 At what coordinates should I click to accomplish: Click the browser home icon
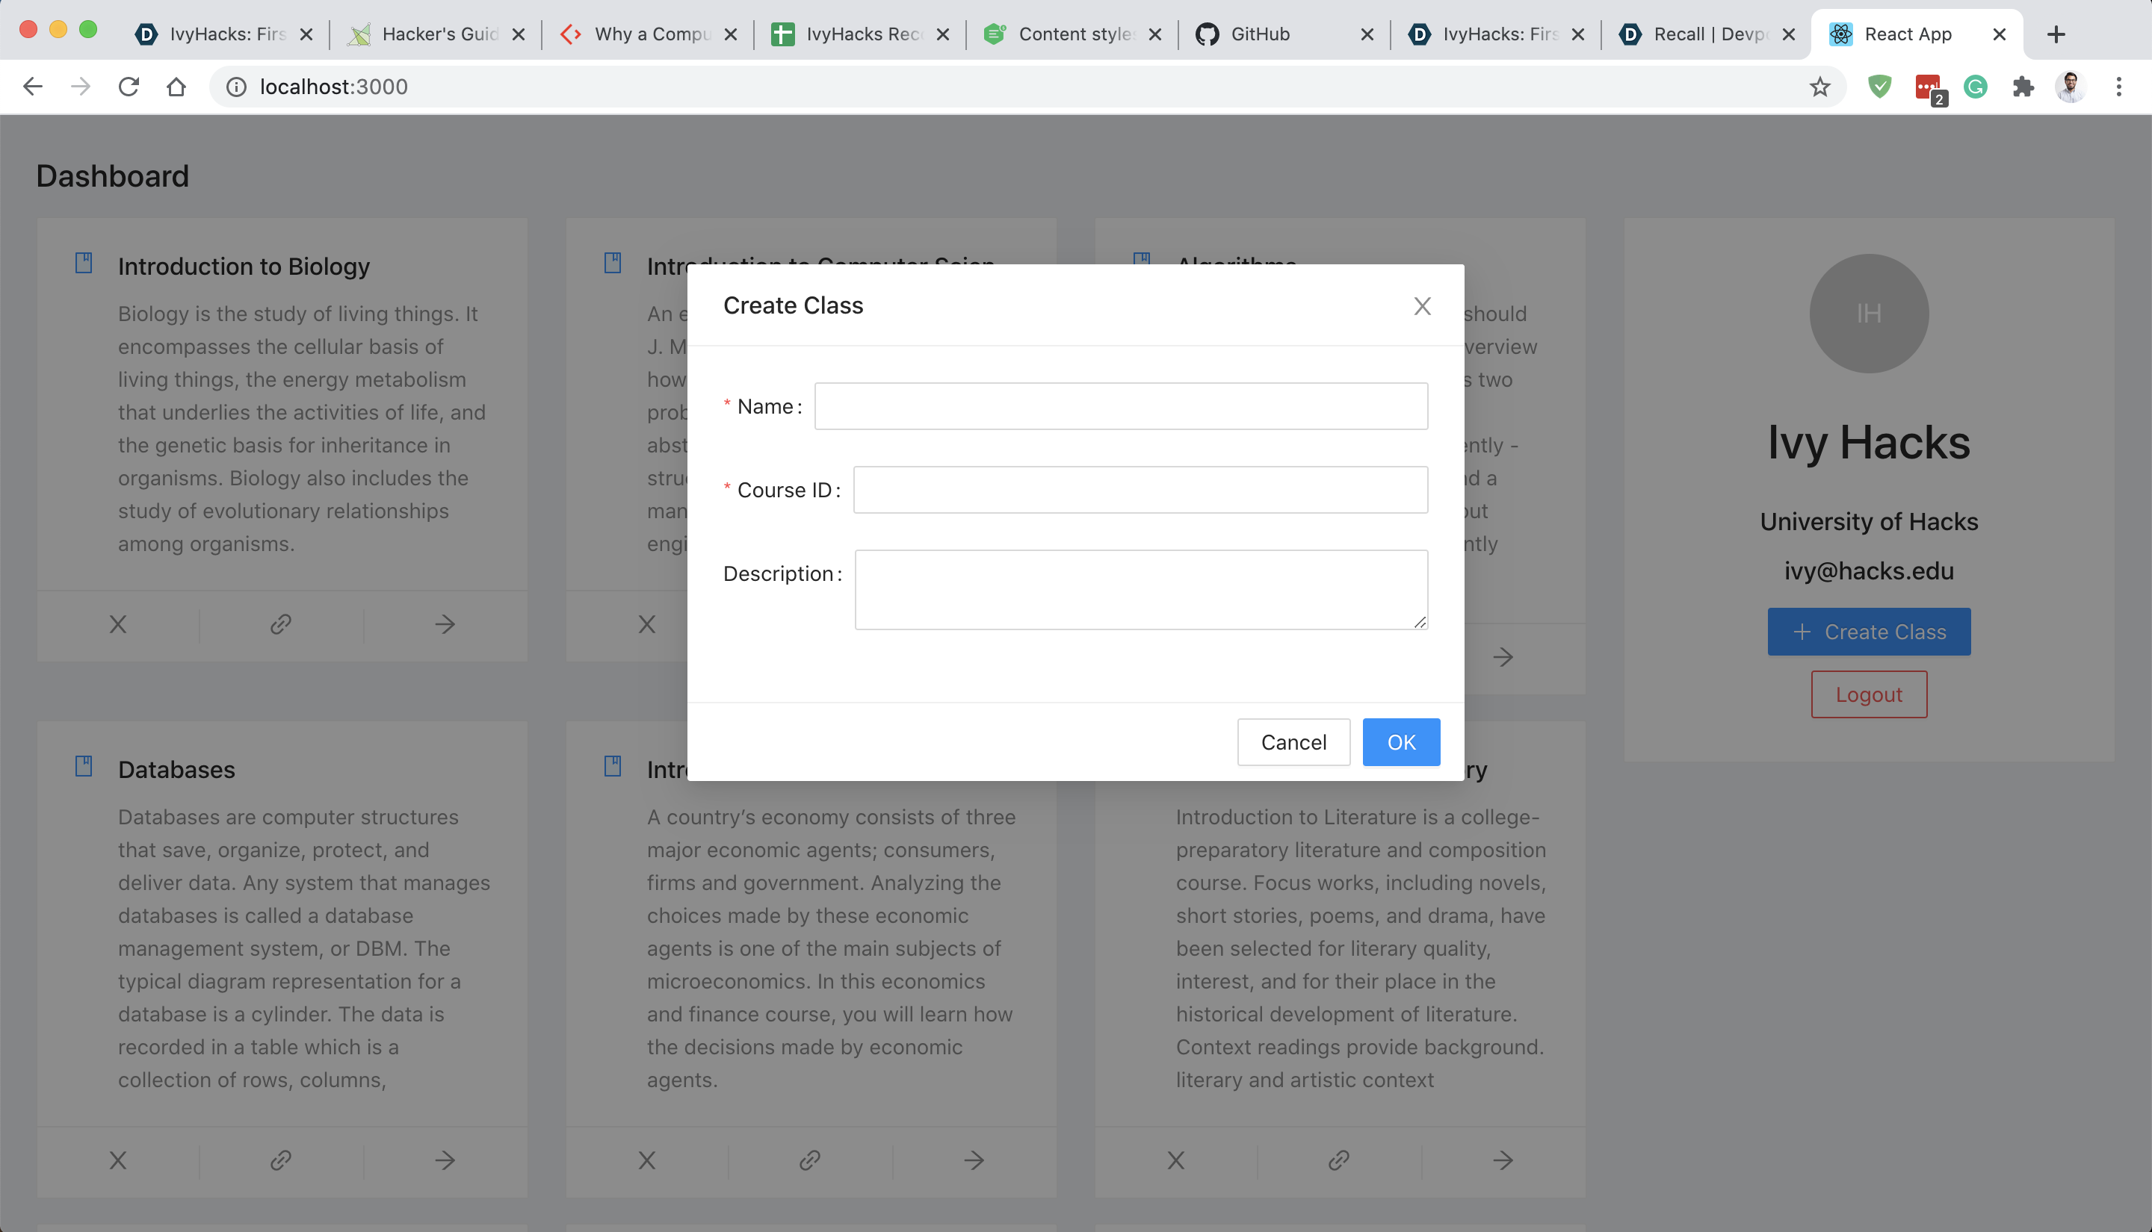tap(176, 87)
